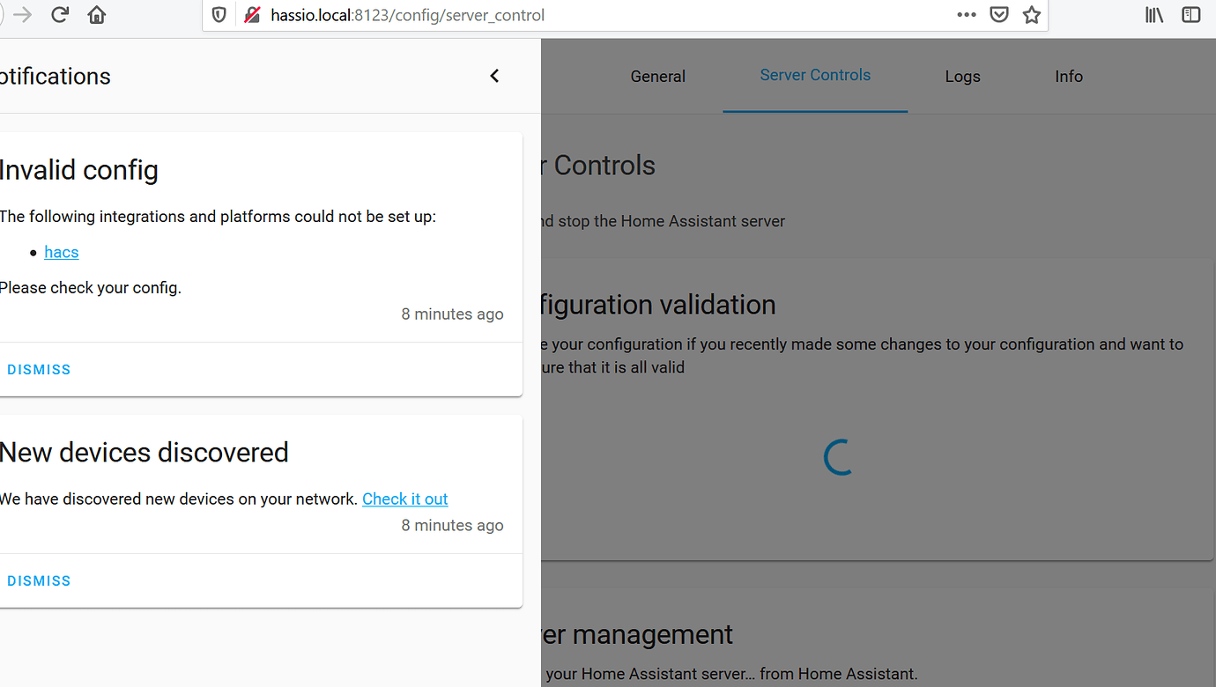Dismiss the New devices discovered notification
This screenshot has width=1216, height=687.
(39, 580)
